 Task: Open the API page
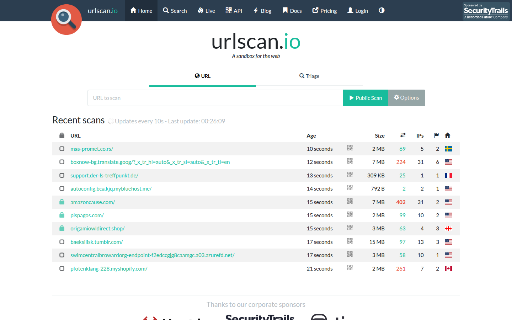[234, 11]
